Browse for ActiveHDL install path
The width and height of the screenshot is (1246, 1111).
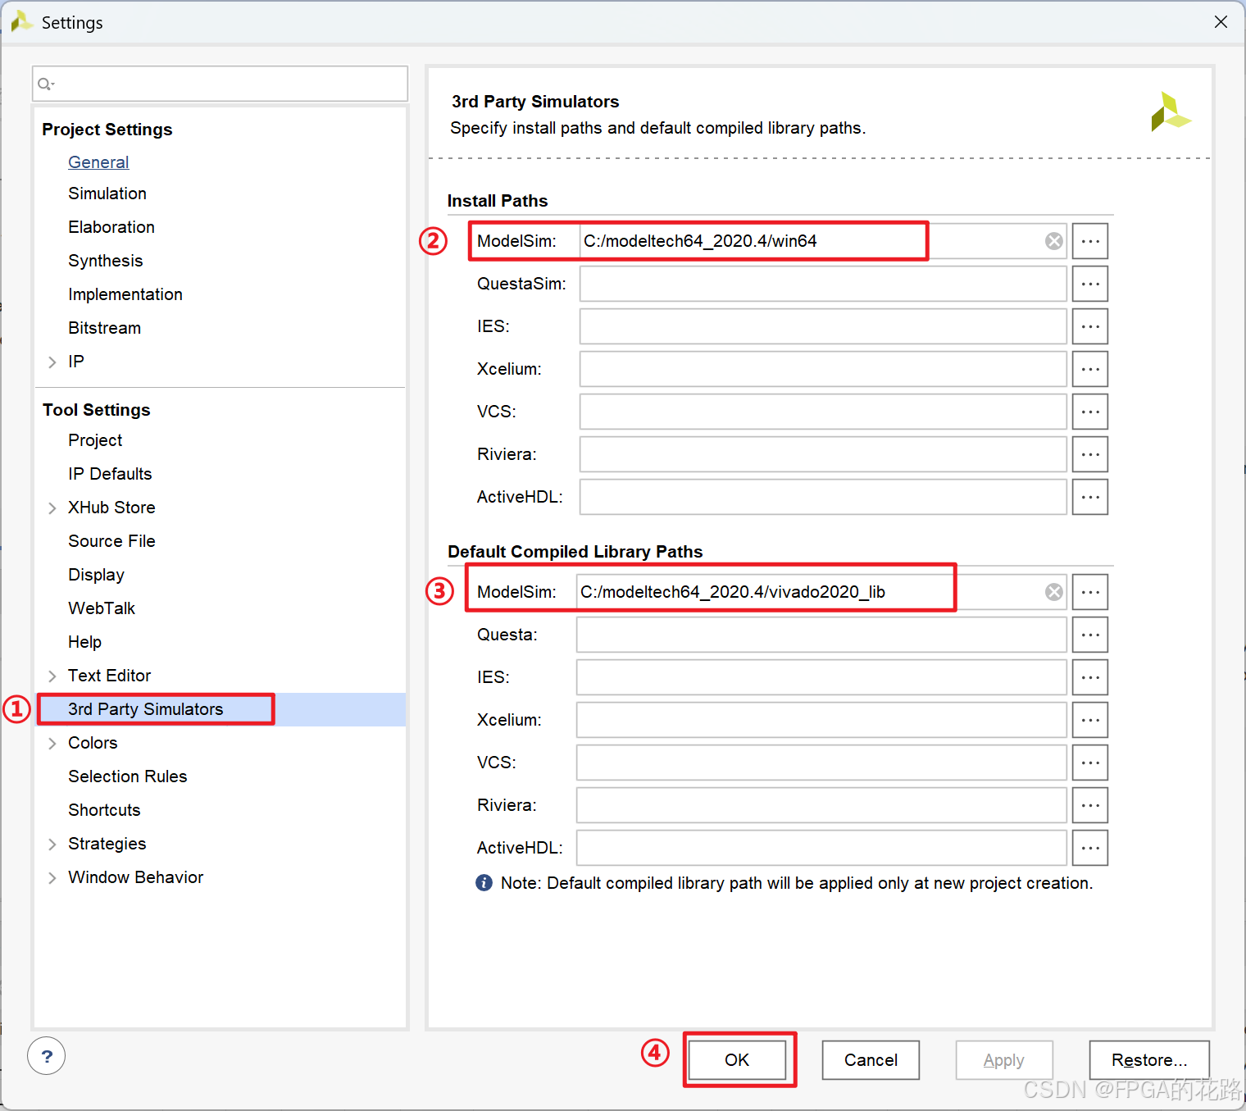click(1090, 497)
